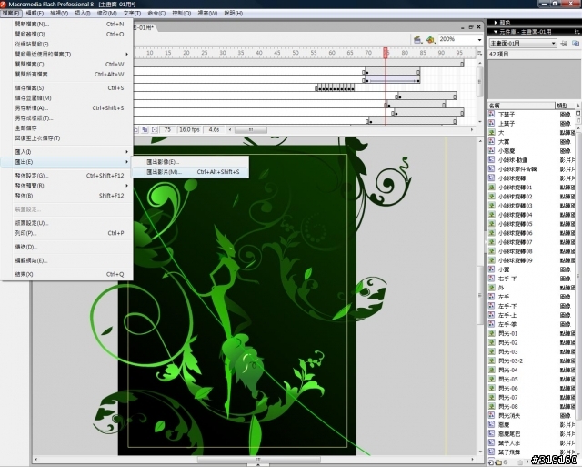Click the graphic symbol icon beside 右手-下

[x=492, y=279]
